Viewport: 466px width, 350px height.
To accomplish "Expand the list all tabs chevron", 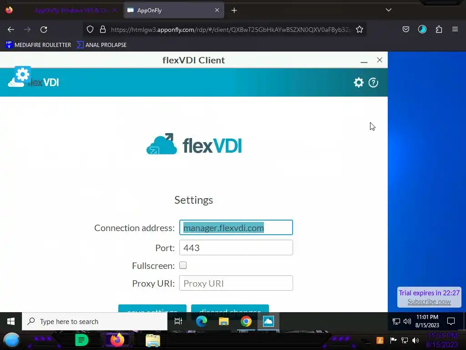I will coord(389,10).
